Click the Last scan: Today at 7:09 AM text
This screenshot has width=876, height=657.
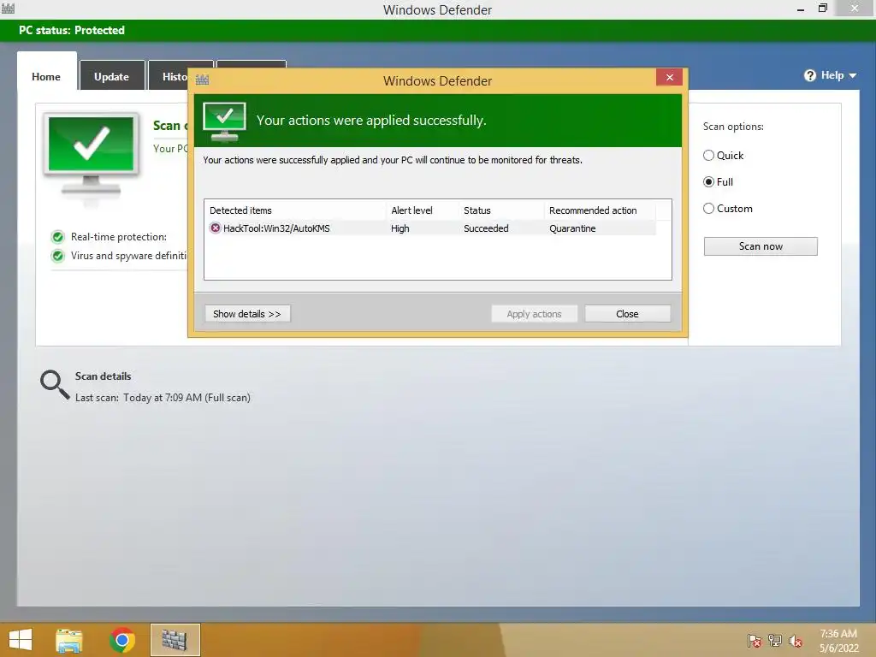coord(163,398)
